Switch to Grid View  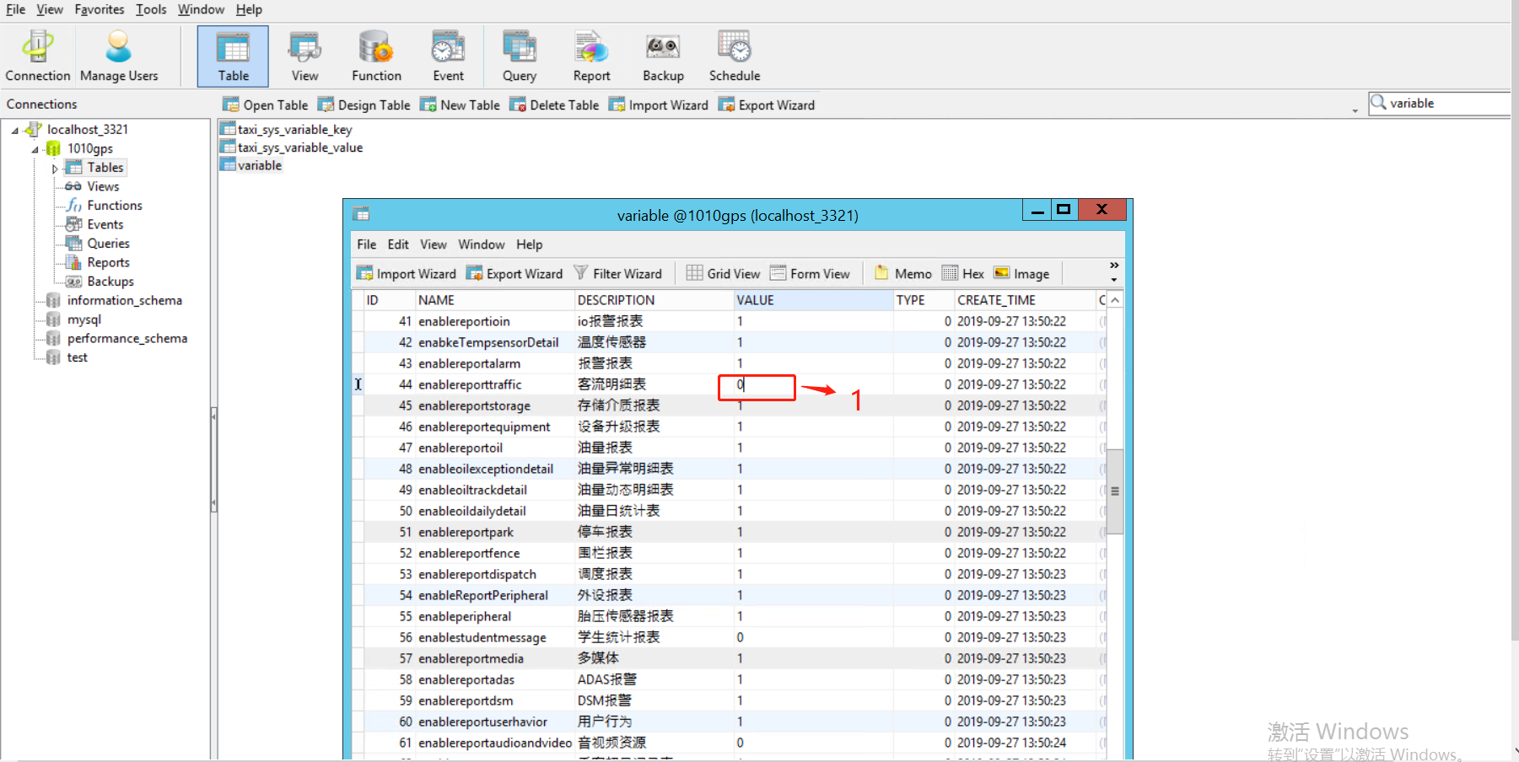coord(724,273)
